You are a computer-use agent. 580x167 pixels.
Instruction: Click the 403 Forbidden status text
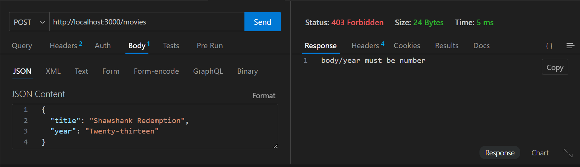[357, 23]
